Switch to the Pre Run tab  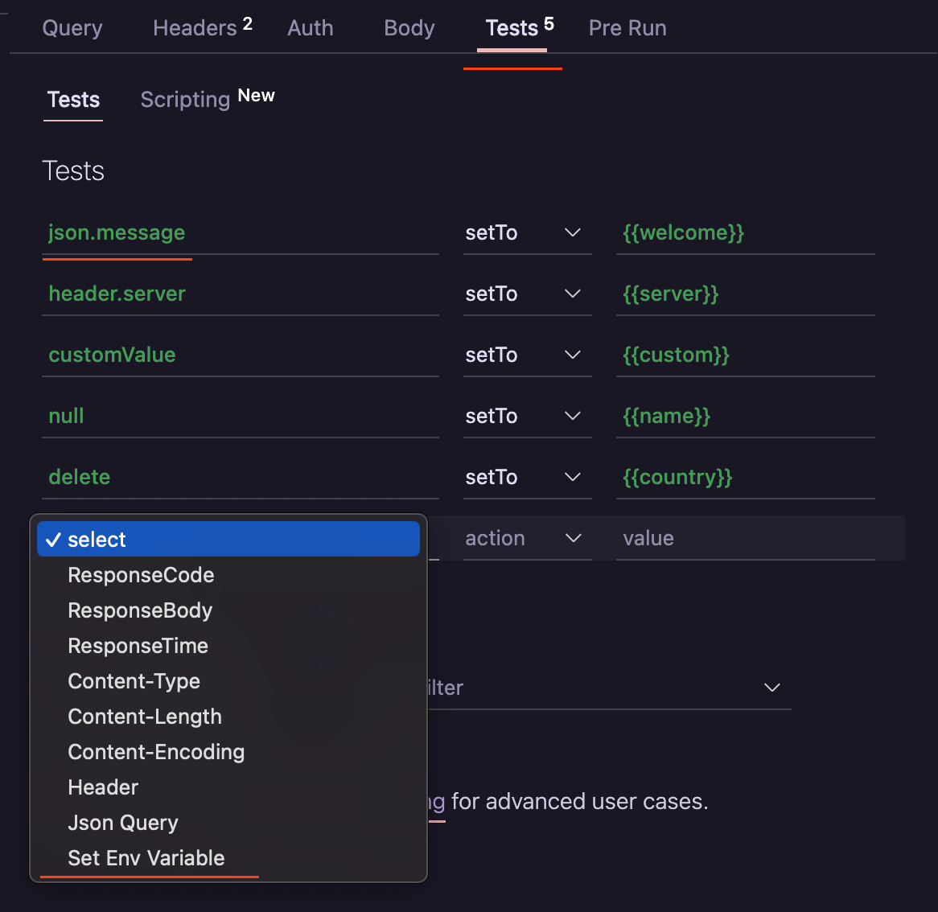coord(627,28)
